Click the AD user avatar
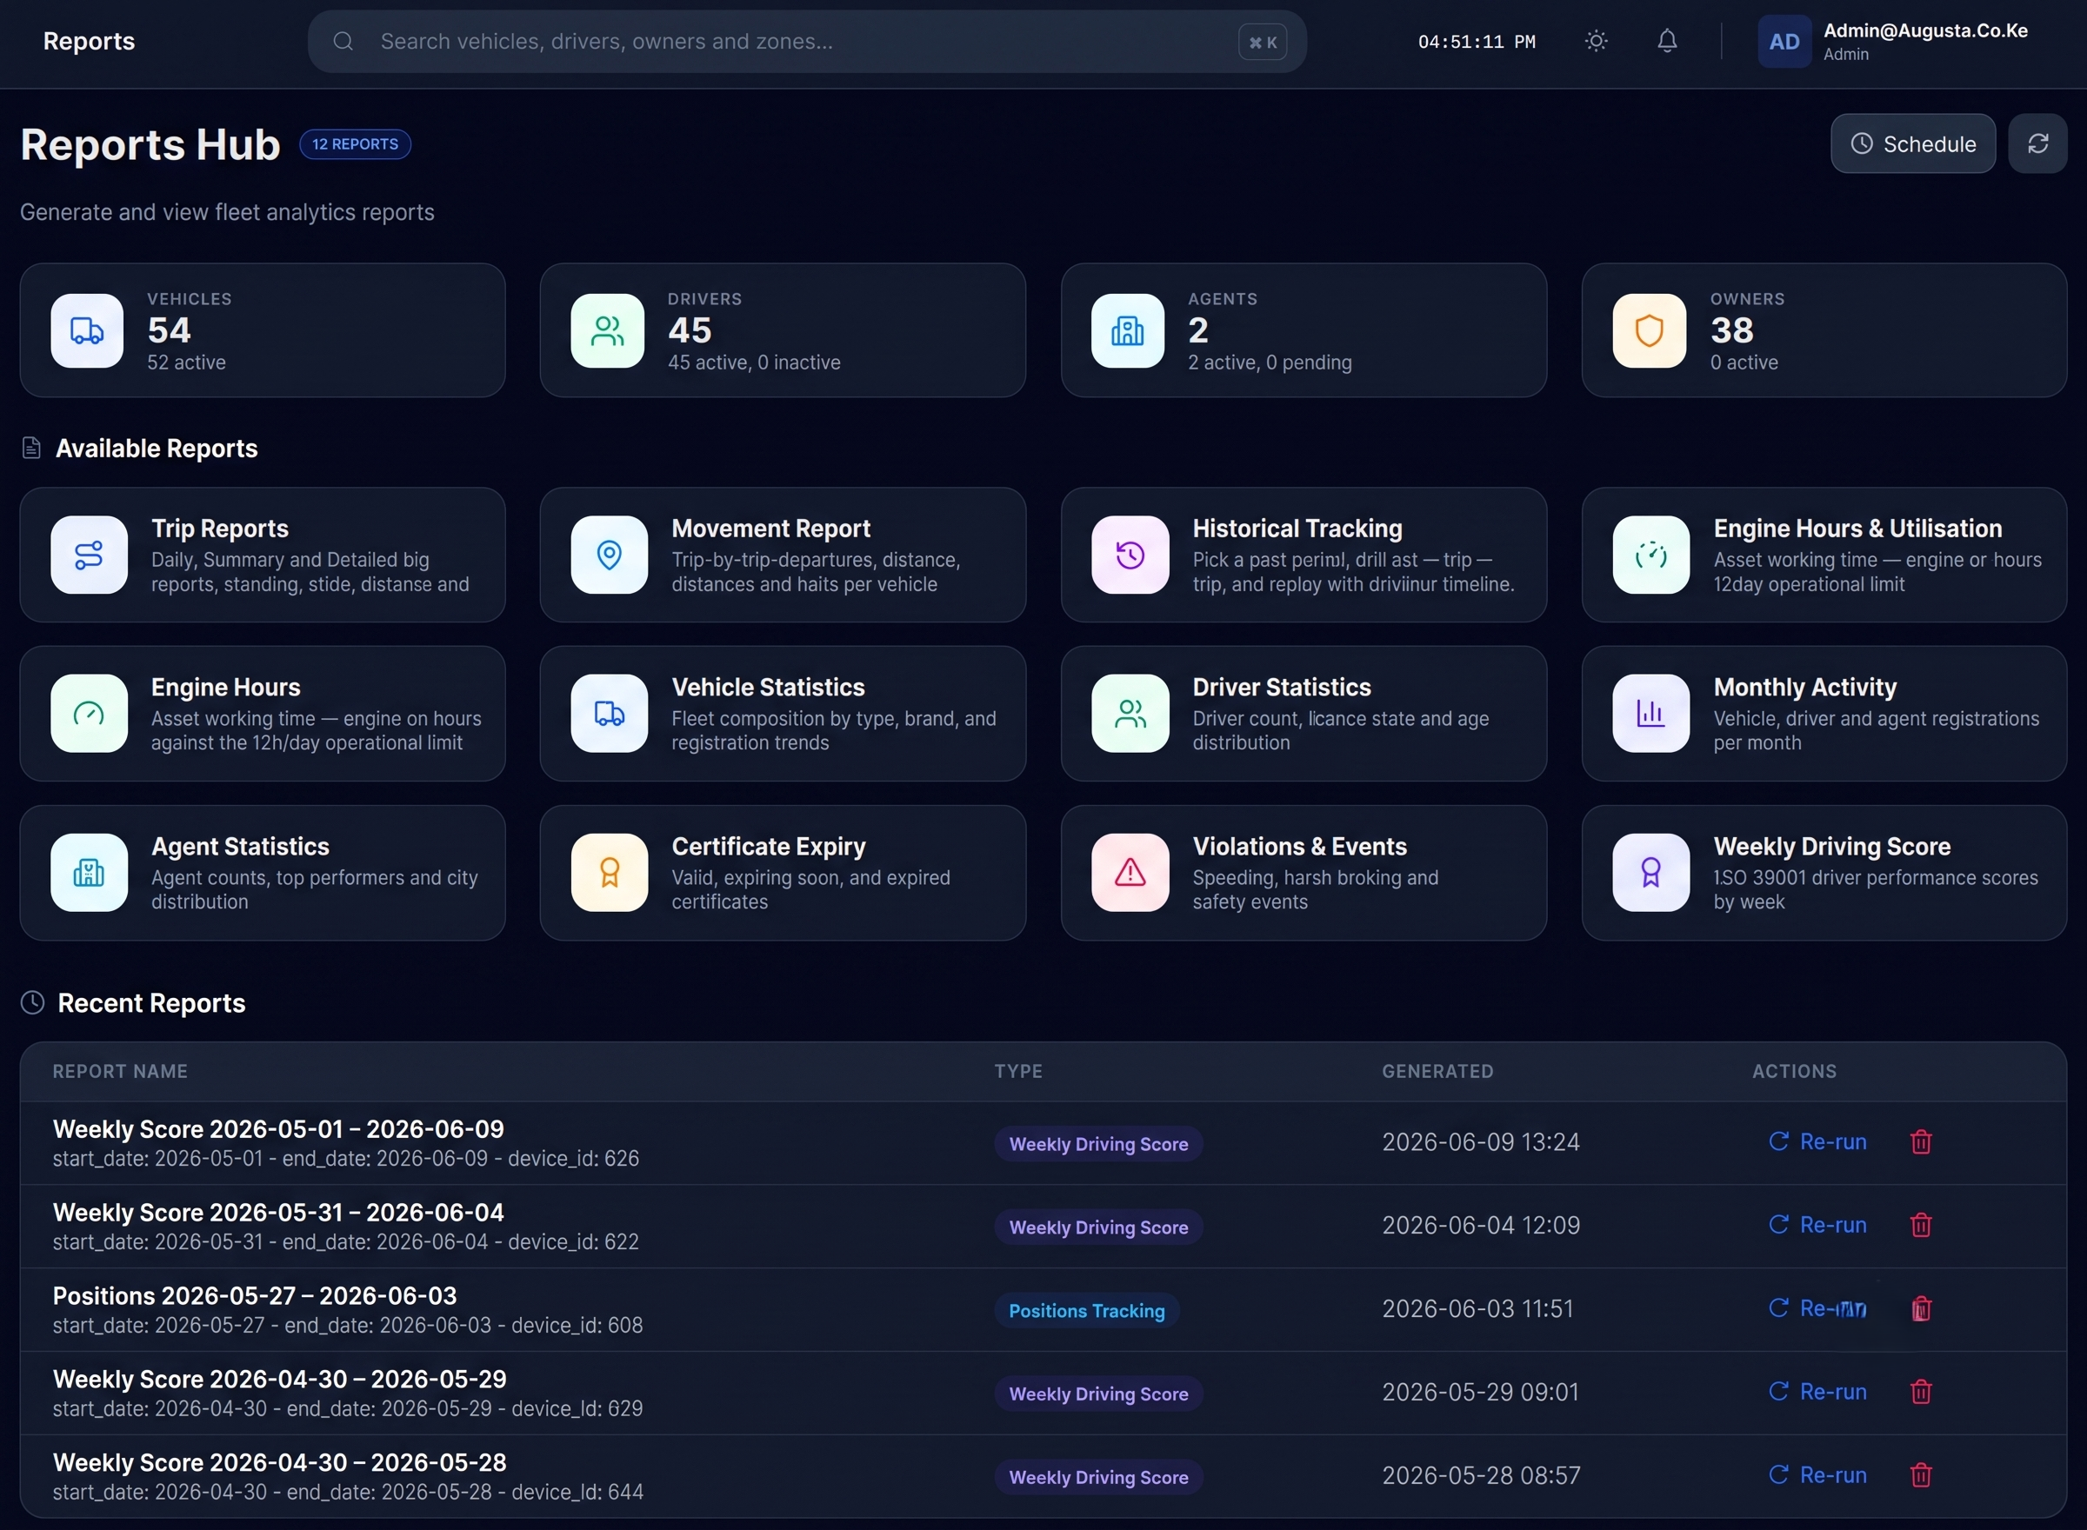The image size is (2087, 1530). (1784, 42)
